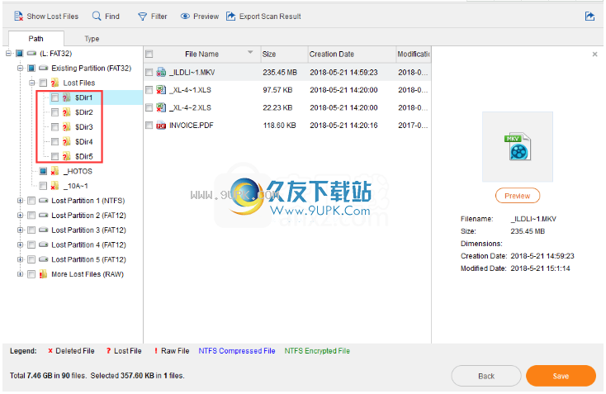This screenshot has height=394, width=606.
Task: Click the 118.60 KB size cell
Action: tap(279, 126)
